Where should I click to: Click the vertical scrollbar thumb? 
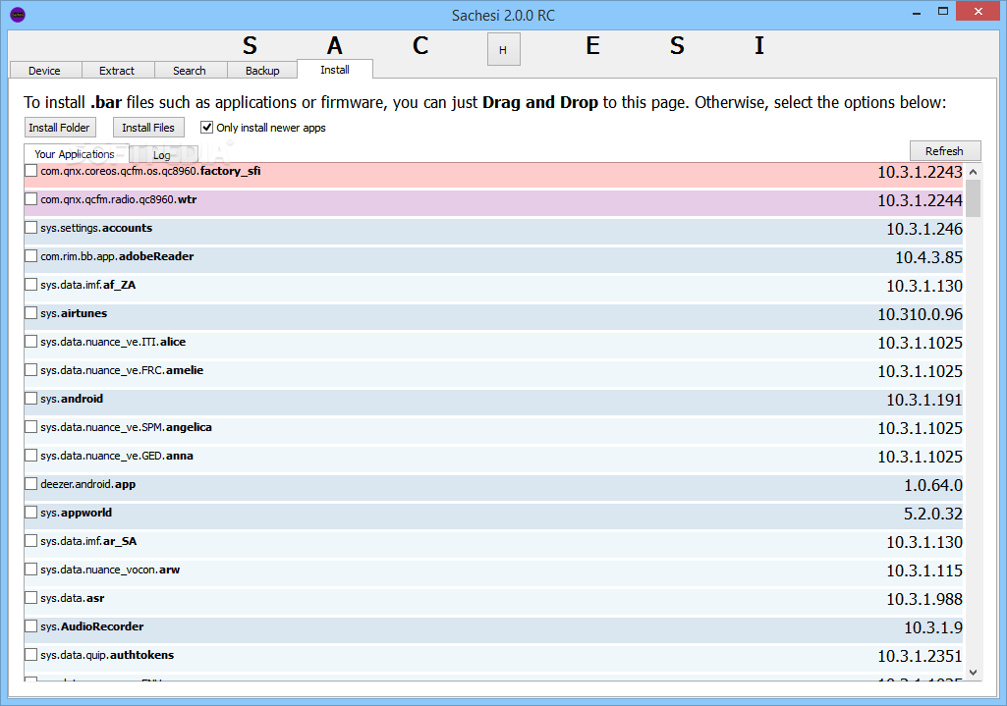(x=973, y=198)
